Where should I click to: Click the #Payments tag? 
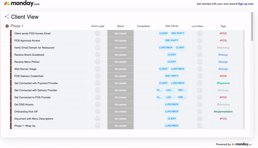click(x=223, y=83)
